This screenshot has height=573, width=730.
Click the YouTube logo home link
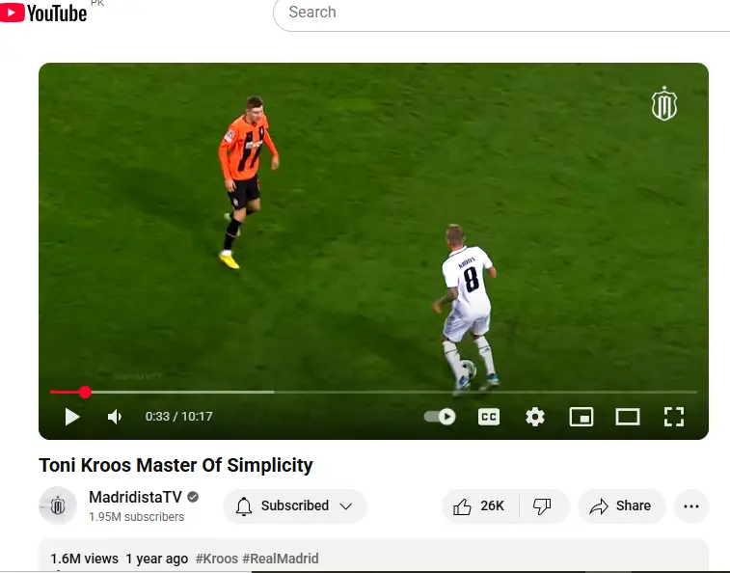[x=43, y=13]
